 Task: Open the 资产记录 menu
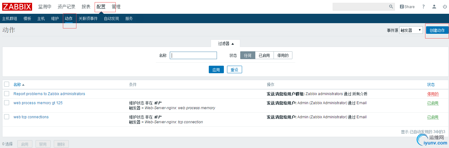pyautogui.click(x=66, y=7)
